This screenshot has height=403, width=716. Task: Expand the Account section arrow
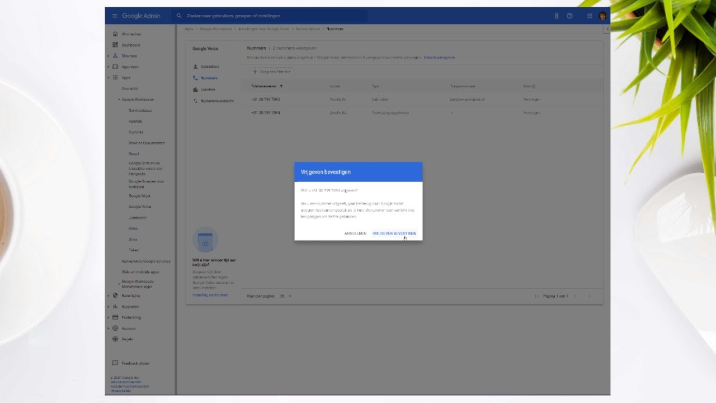tap(109, 329)
